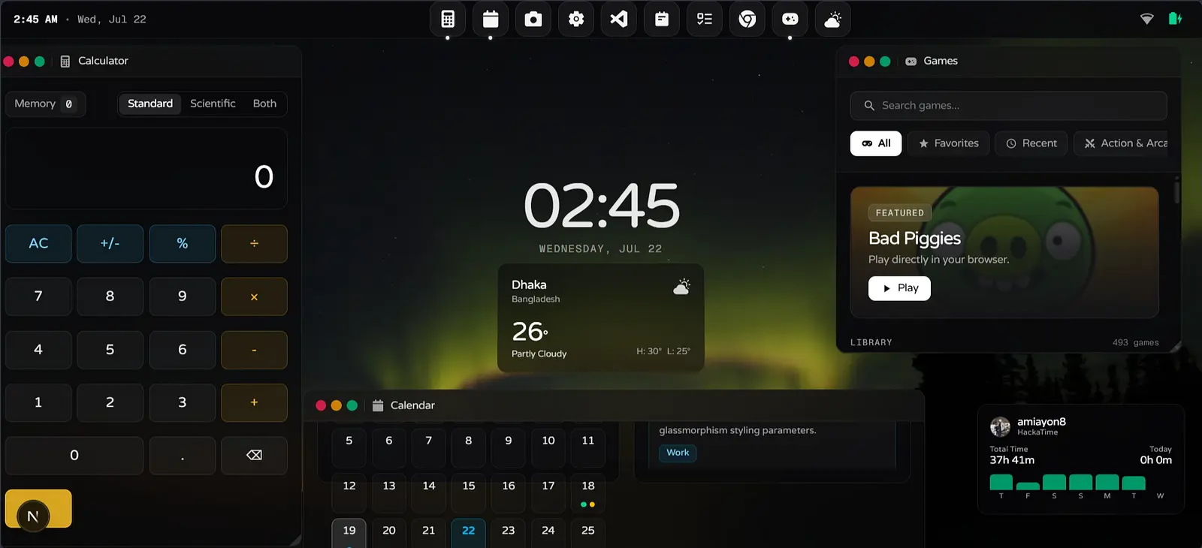Switch calculator to Standard mode
Image resolution: width=1202 pixels, height=548 pixels.
150,104
